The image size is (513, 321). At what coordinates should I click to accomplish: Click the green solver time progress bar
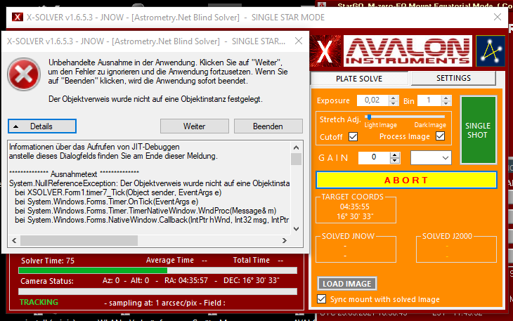(x=157, y=270)
